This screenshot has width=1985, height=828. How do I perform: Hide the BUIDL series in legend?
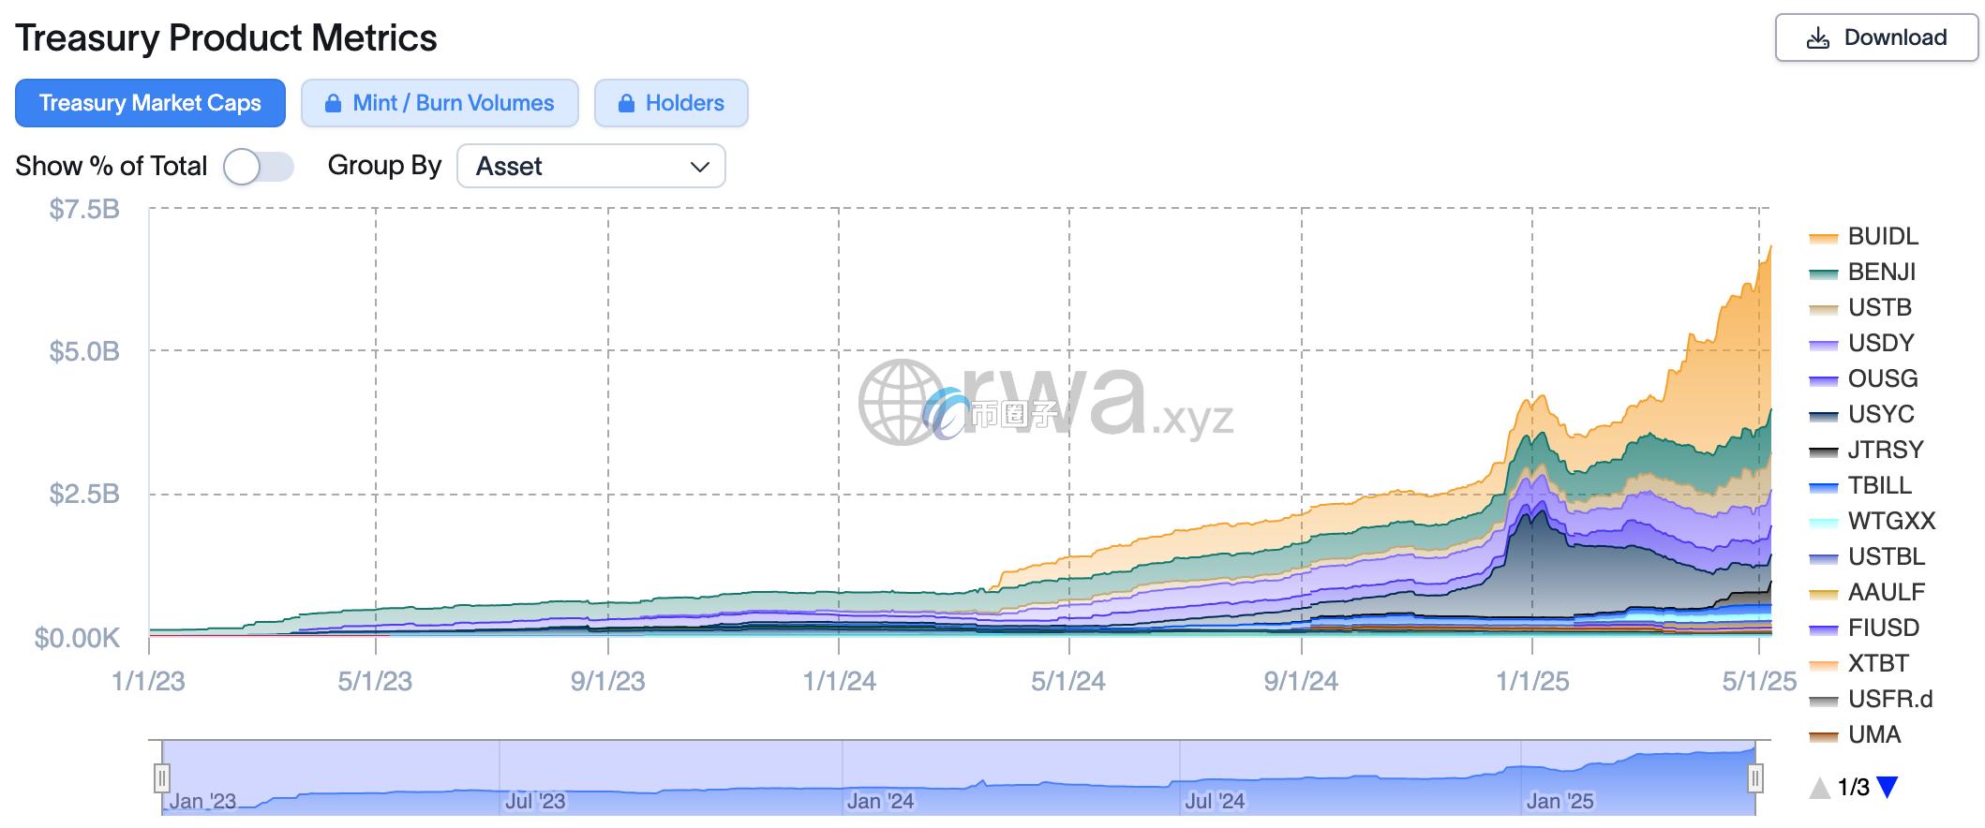point(1882,237)
